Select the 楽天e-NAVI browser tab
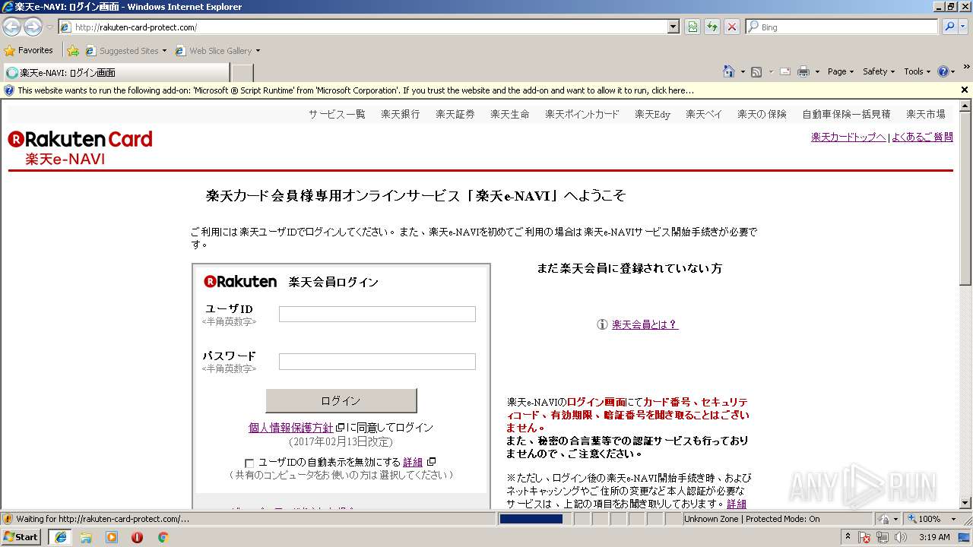Viewport: 973px width, 547px height. click(116, 73)
